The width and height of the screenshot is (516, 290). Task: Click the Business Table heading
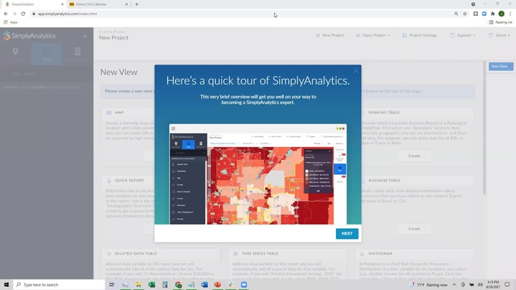pos(385,181)
